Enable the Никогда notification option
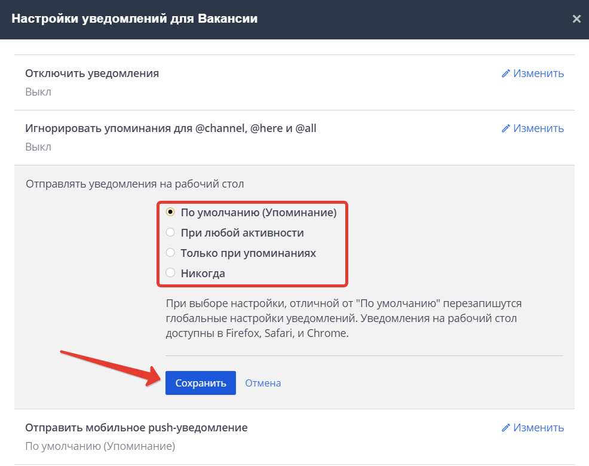 (170, 273)
